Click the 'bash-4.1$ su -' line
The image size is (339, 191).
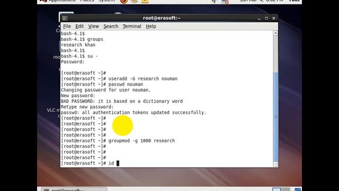79,56
